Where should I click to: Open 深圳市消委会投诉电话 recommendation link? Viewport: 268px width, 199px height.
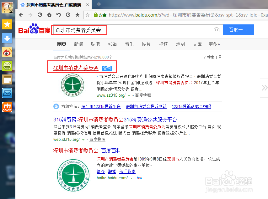146,106
